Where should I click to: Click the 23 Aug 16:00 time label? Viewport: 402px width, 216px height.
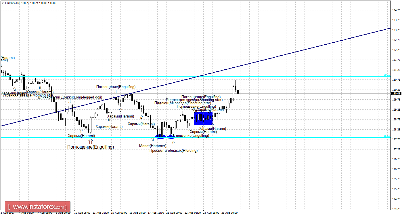point(211,213)
